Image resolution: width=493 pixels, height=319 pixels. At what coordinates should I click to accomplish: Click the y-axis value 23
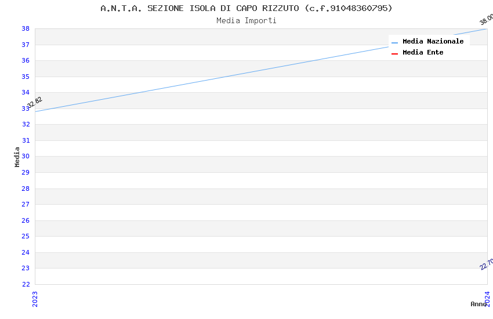(26, 268)
